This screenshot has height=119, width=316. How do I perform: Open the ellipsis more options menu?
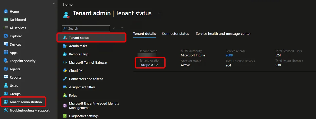click(160, 13)
